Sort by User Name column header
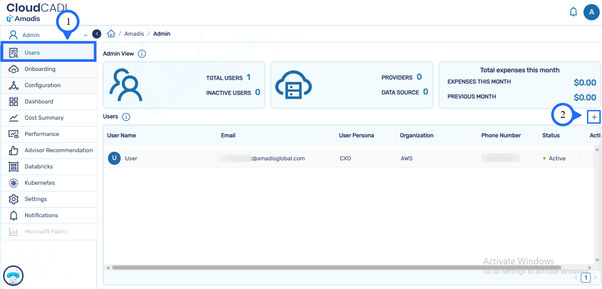The image size is (602, 289). (122, 135)
